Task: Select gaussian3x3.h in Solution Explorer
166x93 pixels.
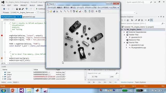Action: pos(137,37)
